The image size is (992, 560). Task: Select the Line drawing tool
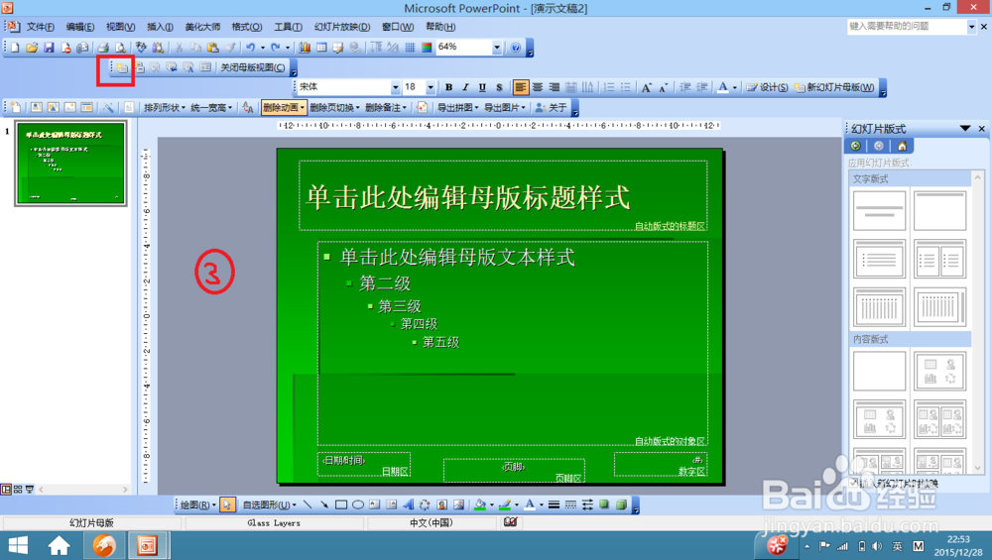tap(308, 504)
